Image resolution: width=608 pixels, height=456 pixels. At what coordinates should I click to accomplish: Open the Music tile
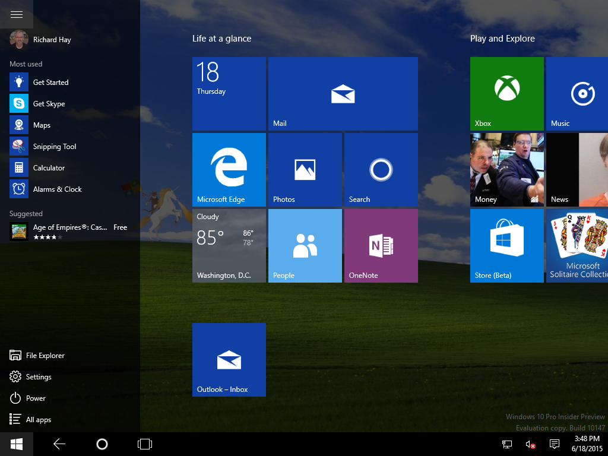point(577,93)
